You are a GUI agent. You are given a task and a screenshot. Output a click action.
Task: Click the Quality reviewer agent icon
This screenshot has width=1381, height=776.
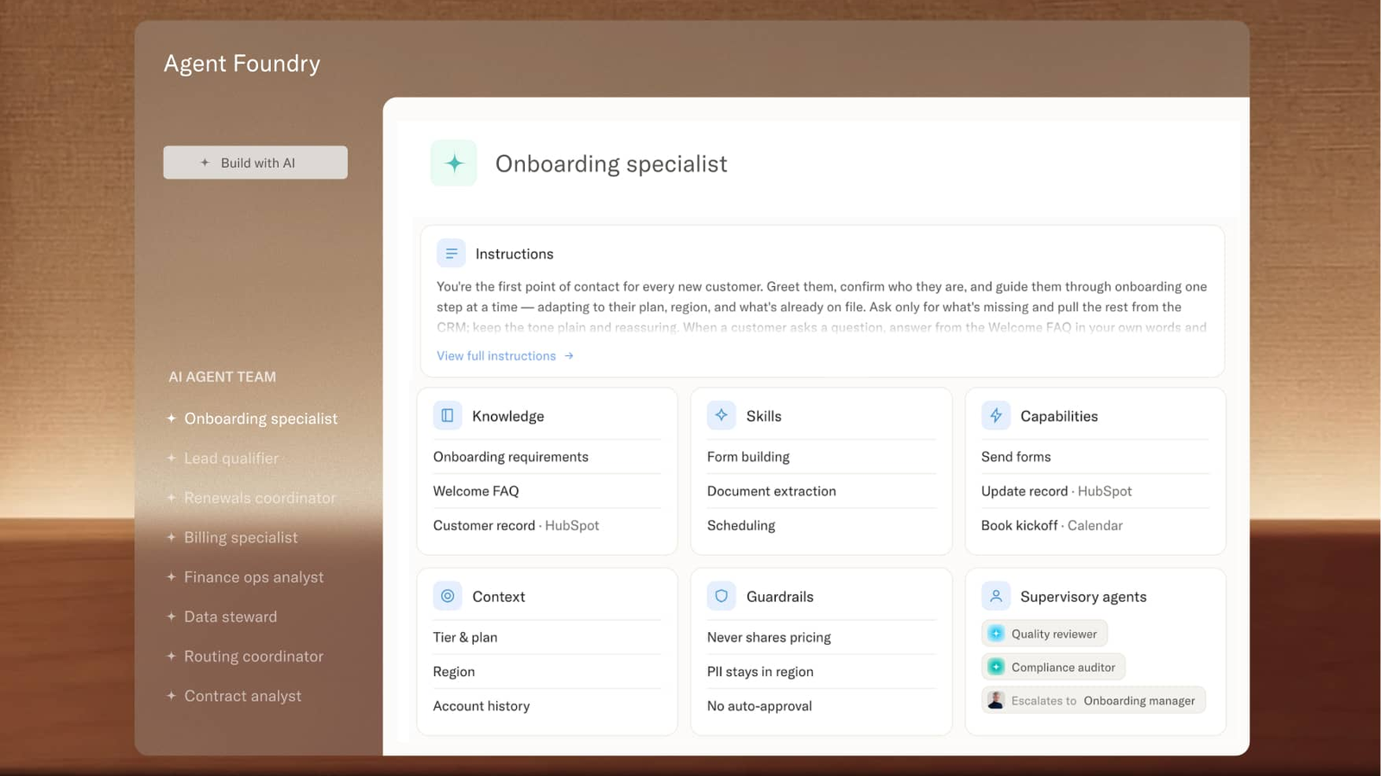(996, 634)
